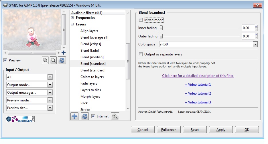
Task: Click the preview horizontal scrollbar
Action: pos(32,53)
